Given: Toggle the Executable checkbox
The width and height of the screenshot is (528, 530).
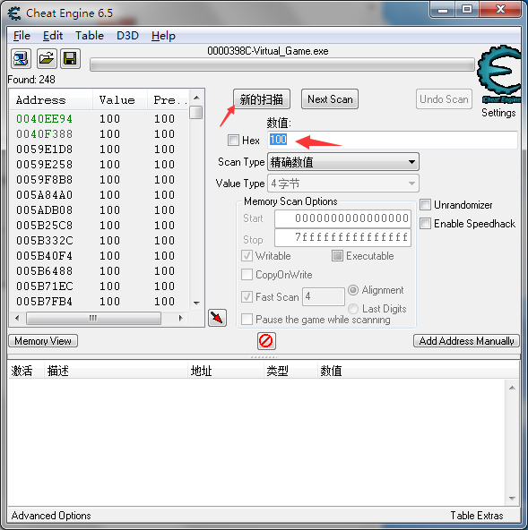Looking at the screenshot, I should pos(337,256).
